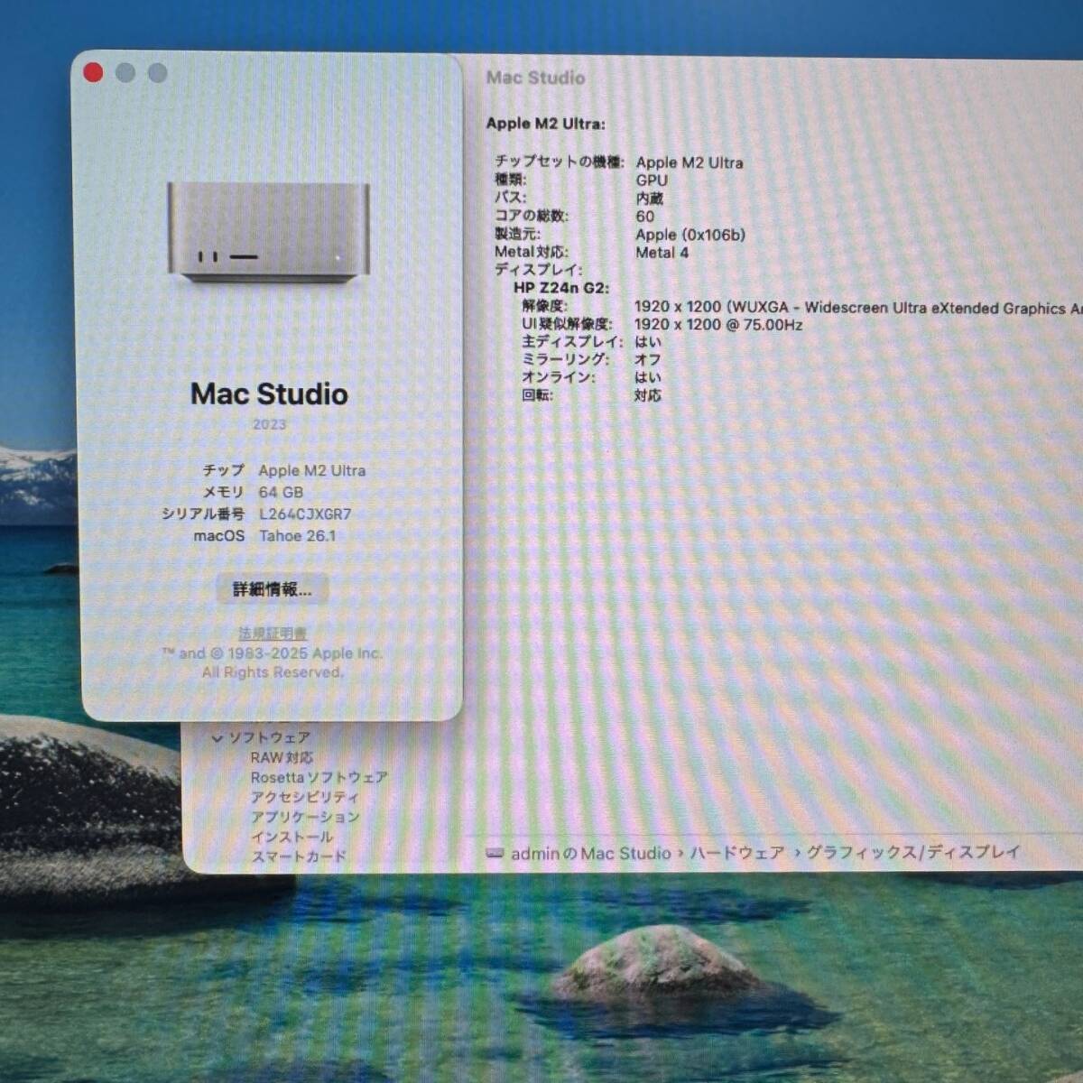1083x1083 pixels.
Task: Select アクセシビリティ in the sidebar
Action: 305,797
